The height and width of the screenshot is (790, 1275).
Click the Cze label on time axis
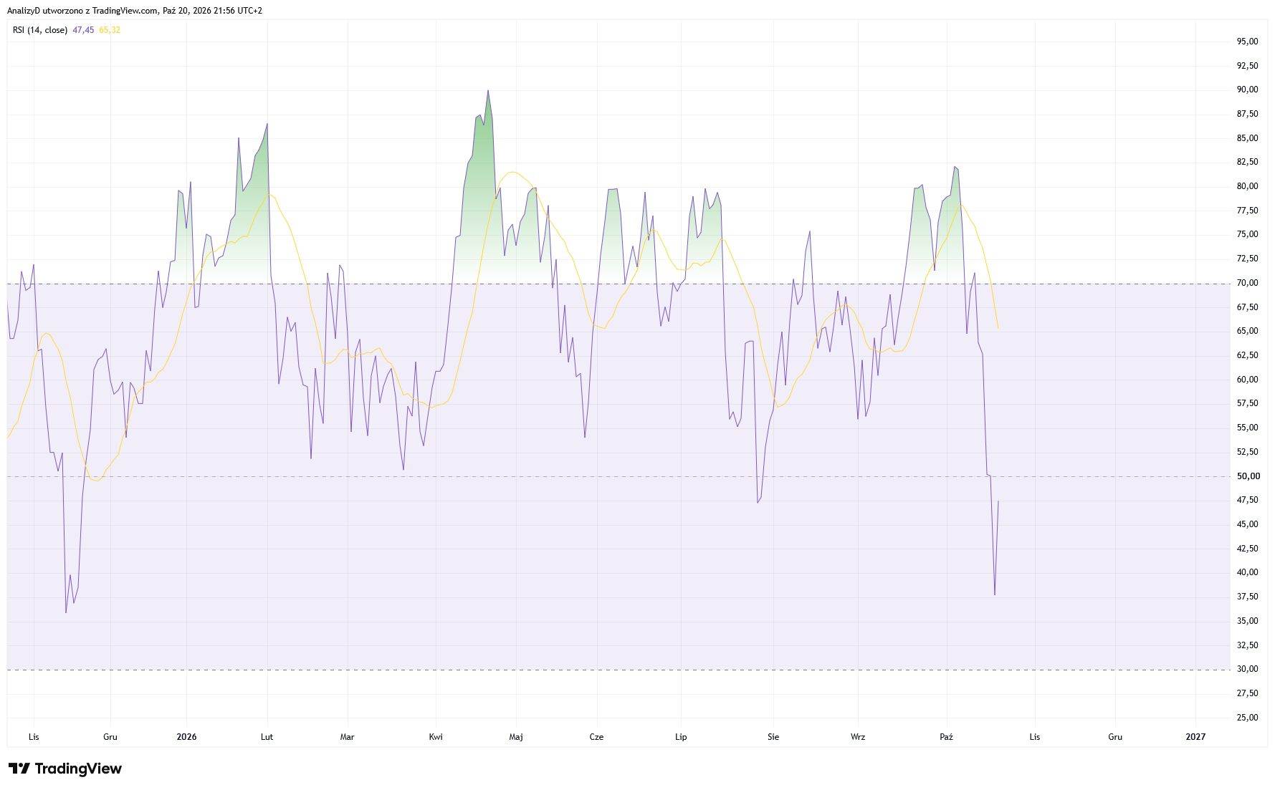click(x=596, y=737)
